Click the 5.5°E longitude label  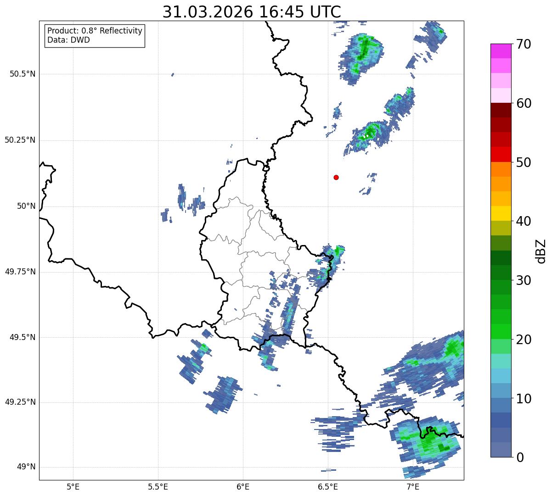tap(158, 486)
